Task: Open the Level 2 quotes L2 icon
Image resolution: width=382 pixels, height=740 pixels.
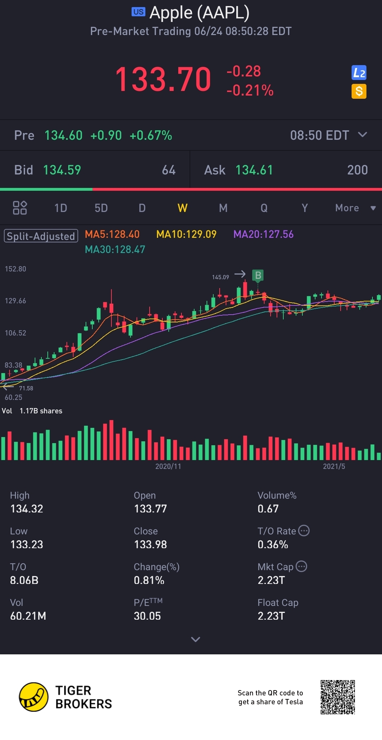Action: (359, 73)
